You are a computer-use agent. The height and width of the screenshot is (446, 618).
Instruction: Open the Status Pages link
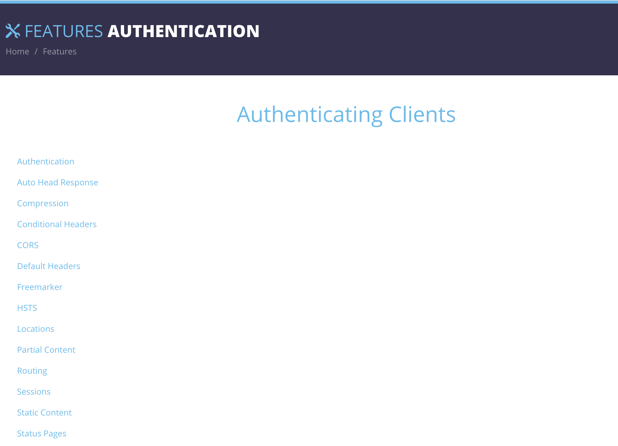42,433
